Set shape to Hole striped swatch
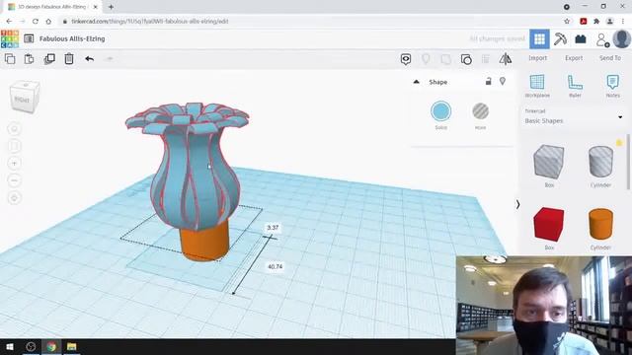The image size is (632, 355). coord(481,111)
